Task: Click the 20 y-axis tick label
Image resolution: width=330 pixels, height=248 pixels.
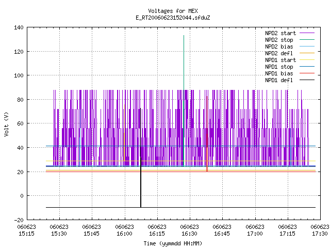Action: pos(21,172)
